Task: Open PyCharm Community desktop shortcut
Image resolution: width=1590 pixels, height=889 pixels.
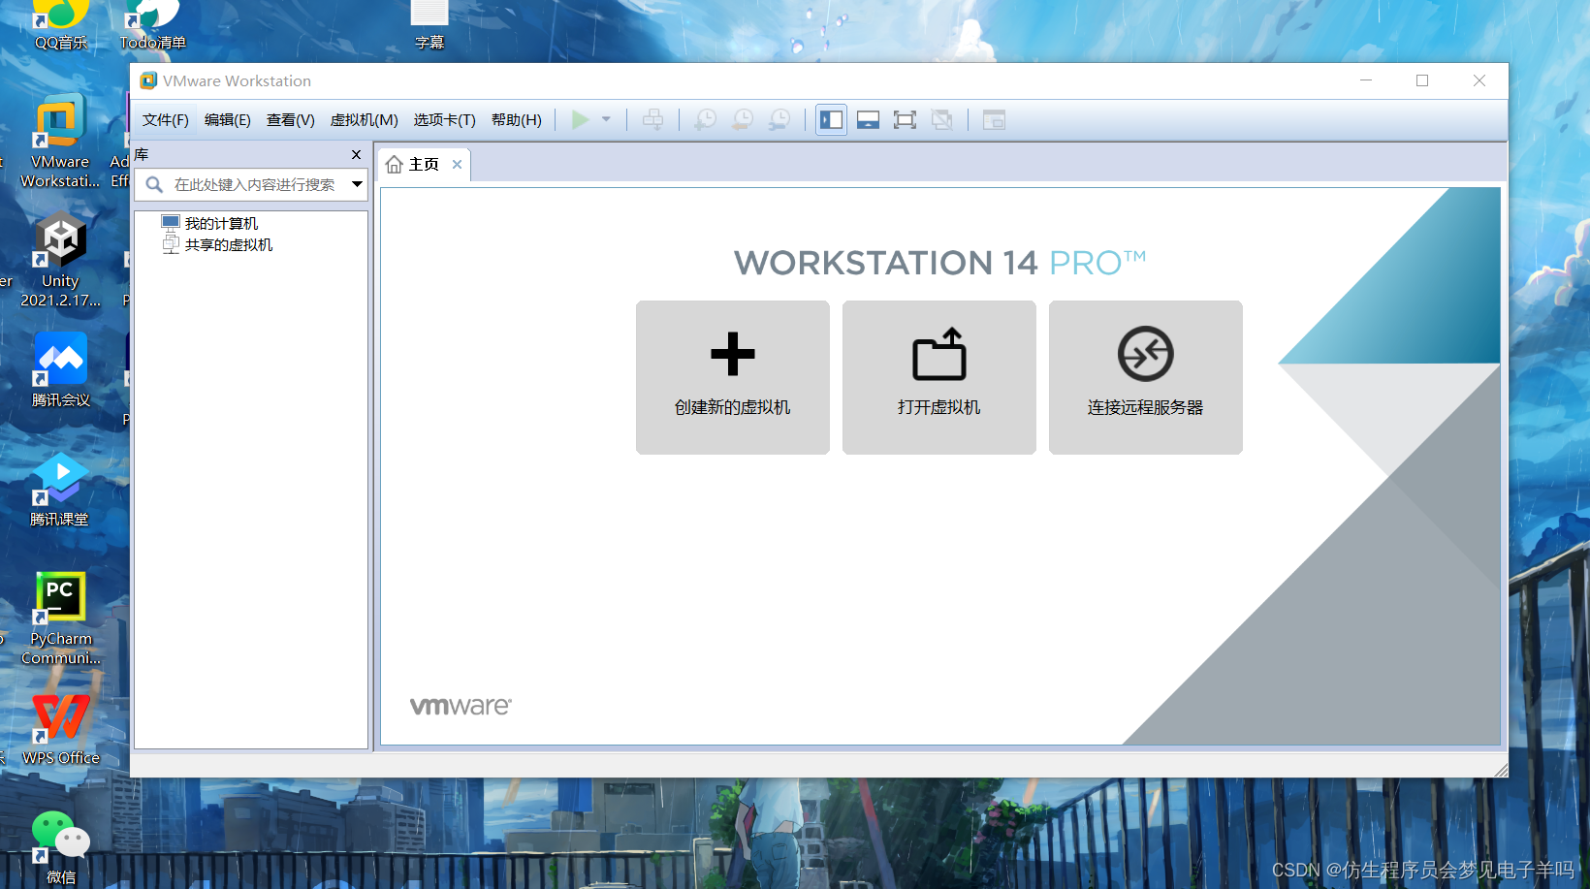Action: click(x=60, y=619)
